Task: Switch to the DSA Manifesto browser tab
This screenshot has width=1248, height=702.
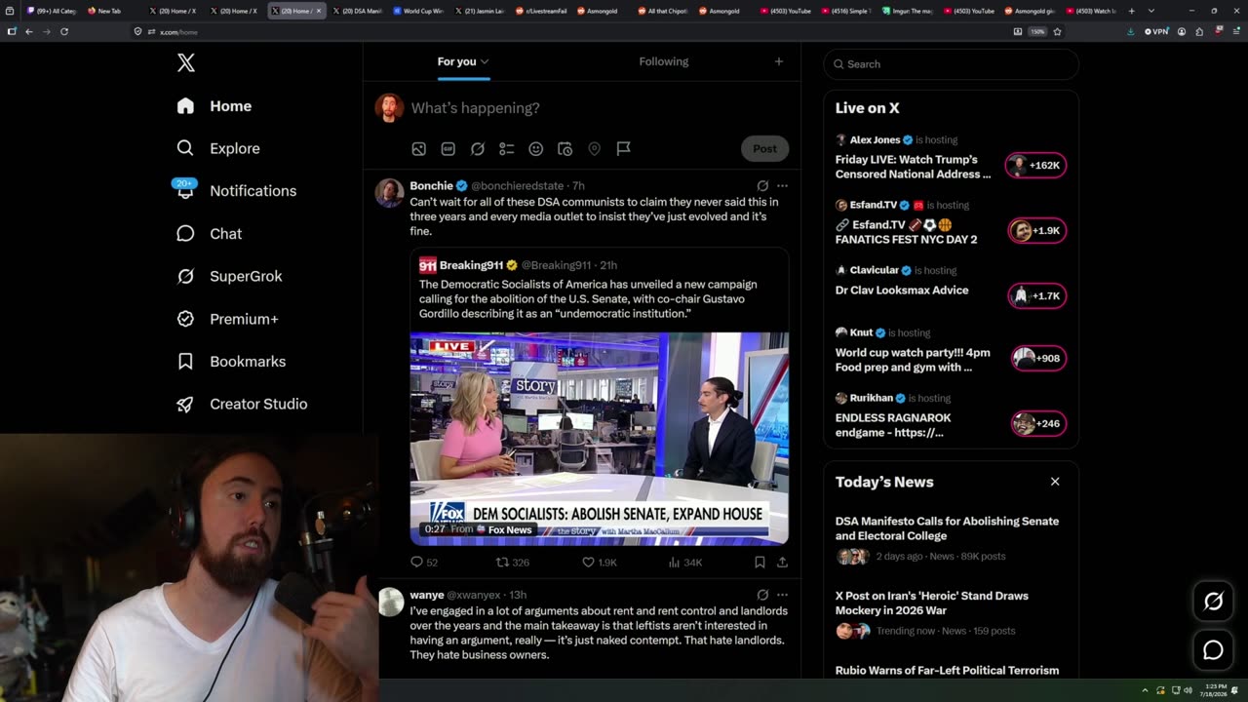Action: [358, 11]
